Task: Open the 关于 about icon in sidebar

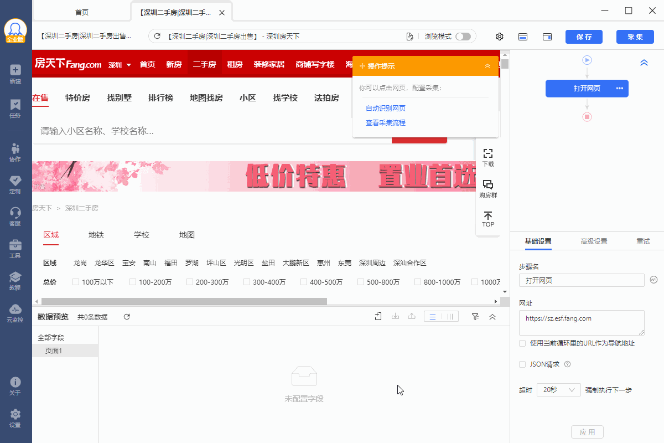Action: (x=15, y=386)
